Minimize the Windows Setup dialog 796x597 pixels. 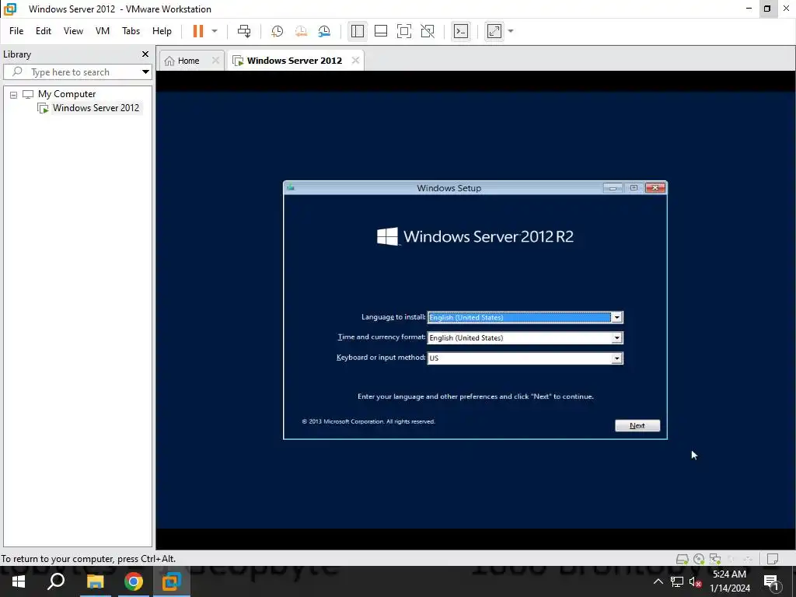tap(613, 188)
